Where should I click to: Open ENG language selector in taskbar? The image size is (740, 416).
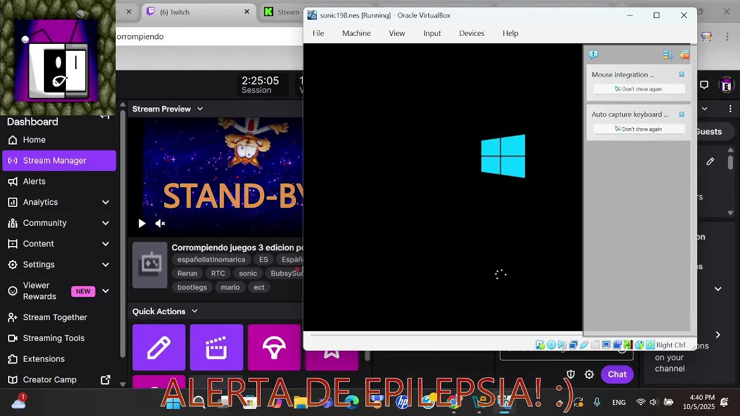(x=619, y=402)
